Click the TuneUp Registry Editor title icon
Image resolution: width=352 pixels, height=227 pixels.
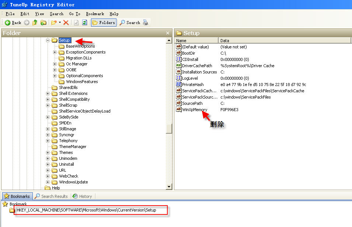point(4,4)
